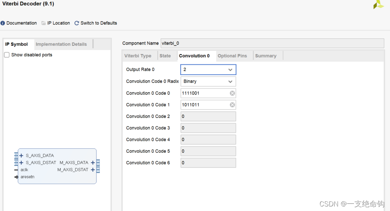Expand the S_AXIS_DATA port plus icon
Screen dimensions: 390x211
tap(21, 155)
